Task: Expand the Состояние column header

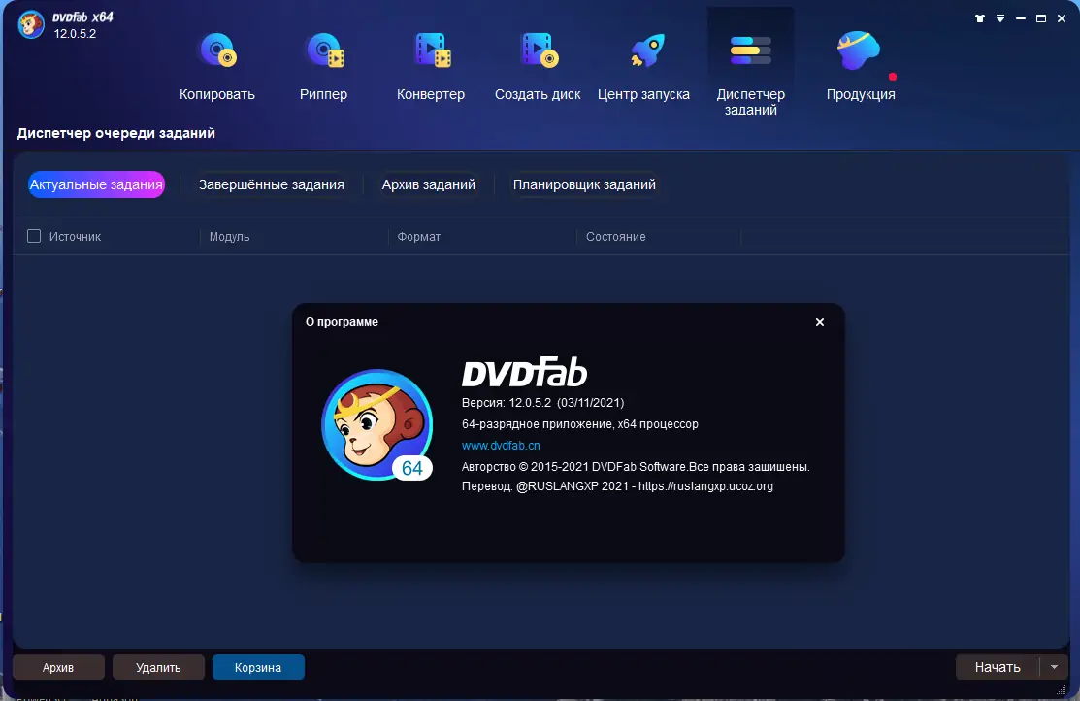Action: pyautogui.click(x=615, y=236)
